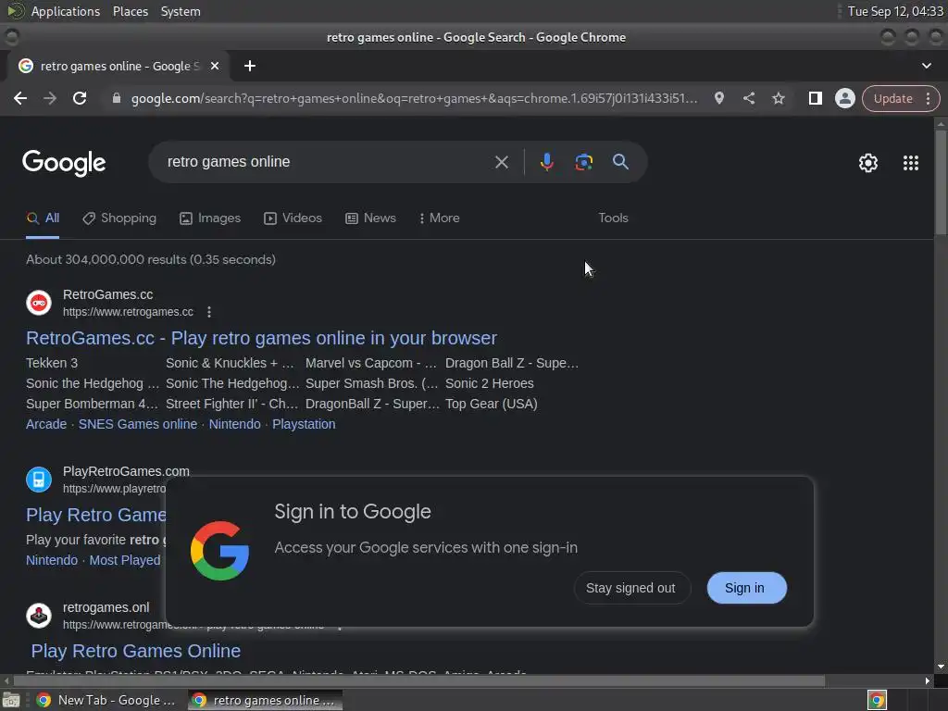This screenshot has height=711, width=948.
Task: Open the tab search dropdown arrow
Action: (x=926, y=66)
